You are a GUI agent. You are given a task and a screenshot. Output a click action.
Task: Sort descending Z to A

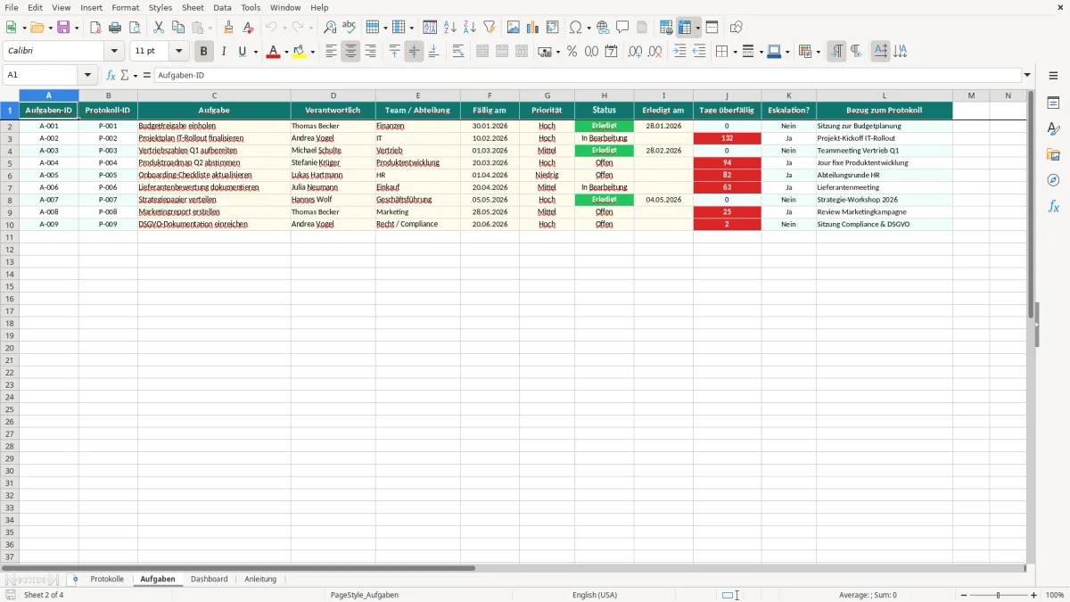pos(469,28)
